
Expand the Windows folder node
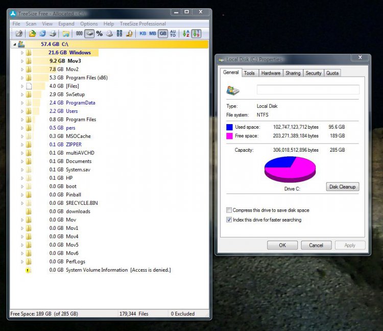(x=22, y=53)
